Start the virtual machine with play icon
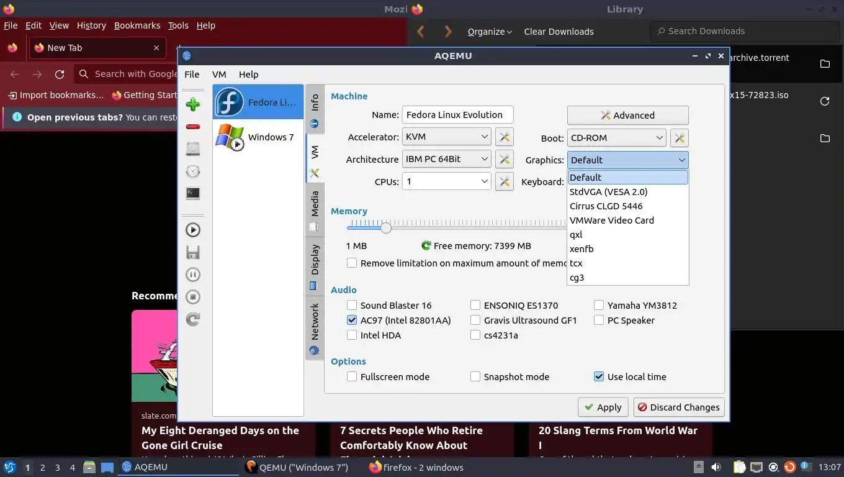 193,230
